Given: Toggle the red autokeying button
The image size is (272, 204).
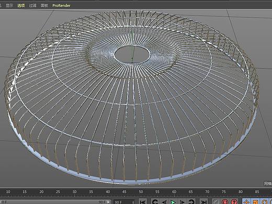Looking at the screenshot, I should pos(225,202).
